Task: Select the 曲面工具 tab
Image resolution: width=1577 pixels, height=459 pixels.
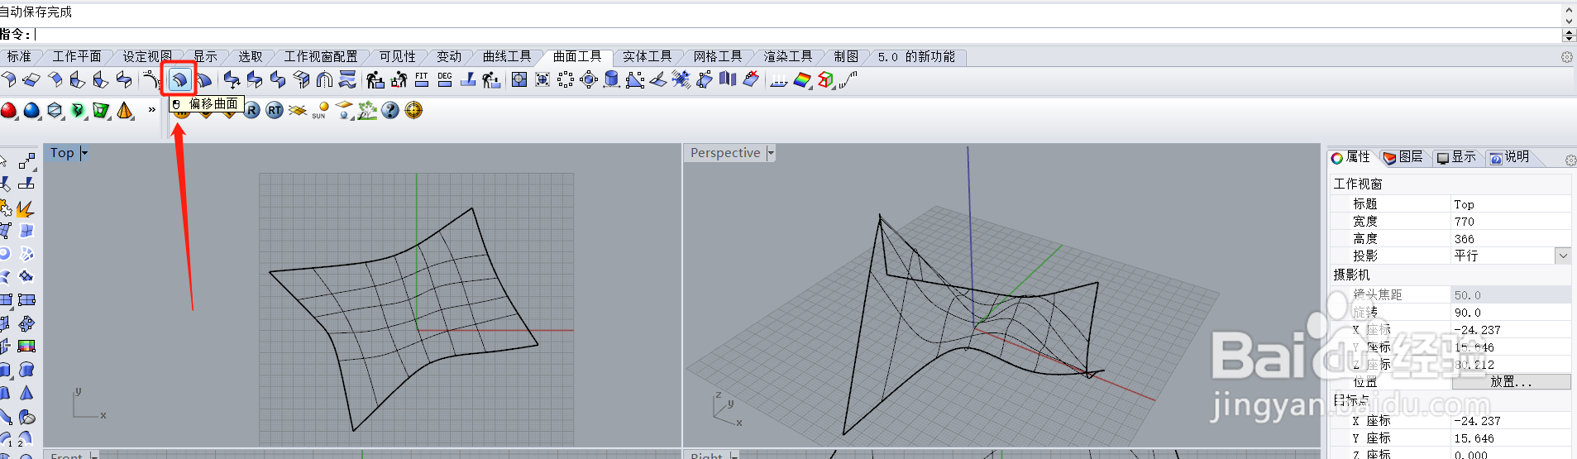Action: click(577, 56)
